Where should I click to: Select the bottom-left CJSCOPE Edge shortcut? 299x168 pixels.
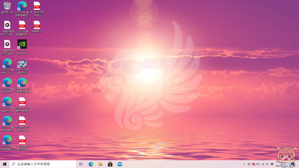coord(7,143)
